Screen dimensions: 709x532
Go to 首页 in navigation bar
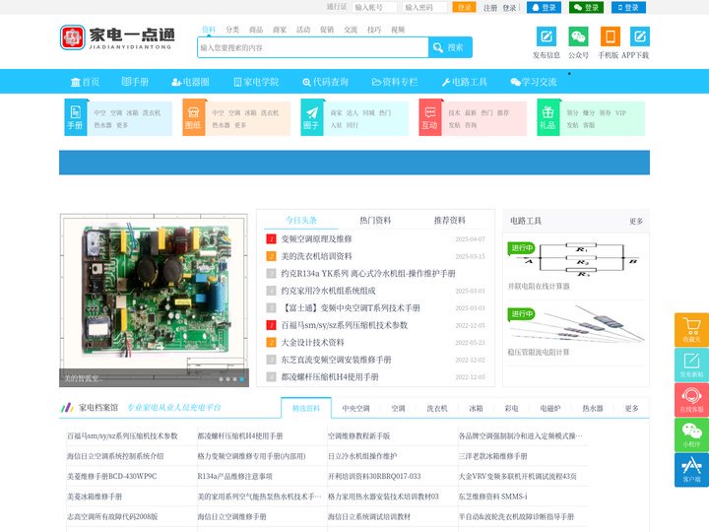[x=85, y=82]
